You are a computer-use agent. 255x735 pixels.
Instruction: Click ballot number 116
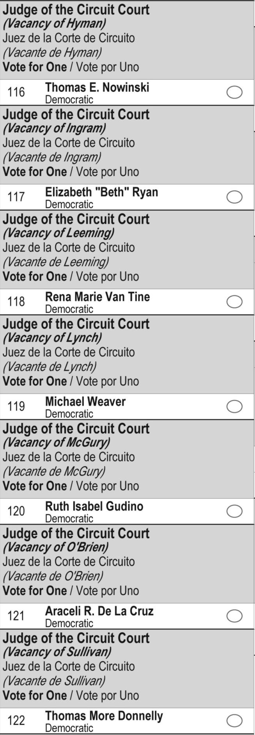coord(16,93)
